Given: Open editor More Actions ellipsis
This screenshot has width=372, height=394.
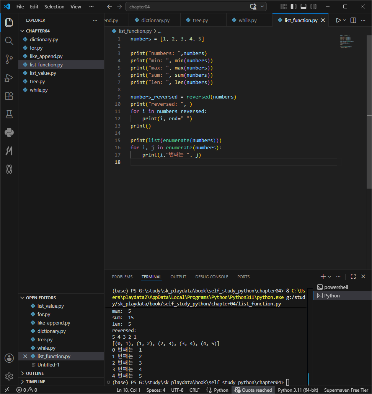Looking at the screenshot, I should (363, 20).
